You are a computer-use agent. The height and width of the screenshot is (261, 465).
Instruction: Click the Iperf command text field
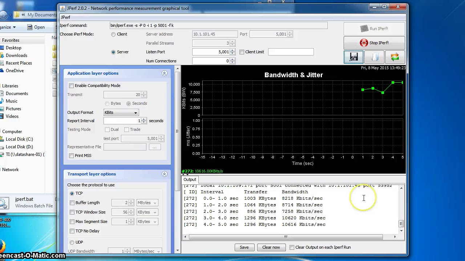click(218, 25)
